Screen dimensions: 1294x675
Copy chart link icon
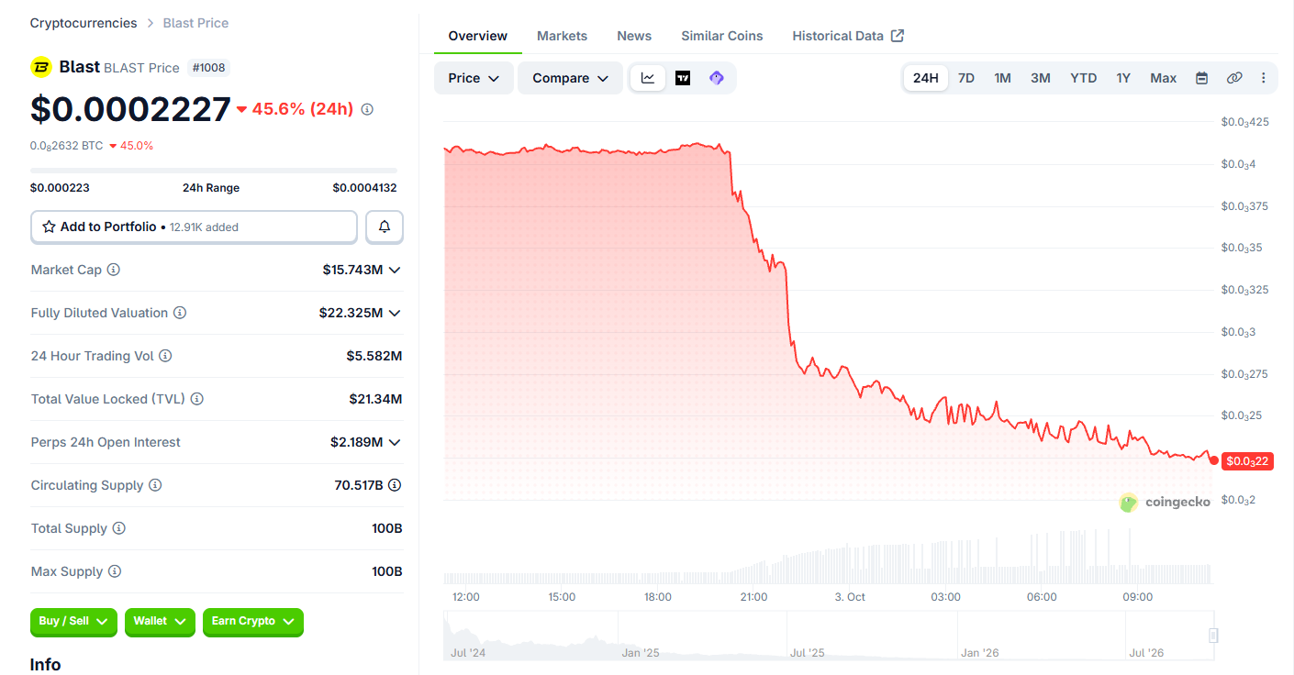click(x=1234, y=78)
